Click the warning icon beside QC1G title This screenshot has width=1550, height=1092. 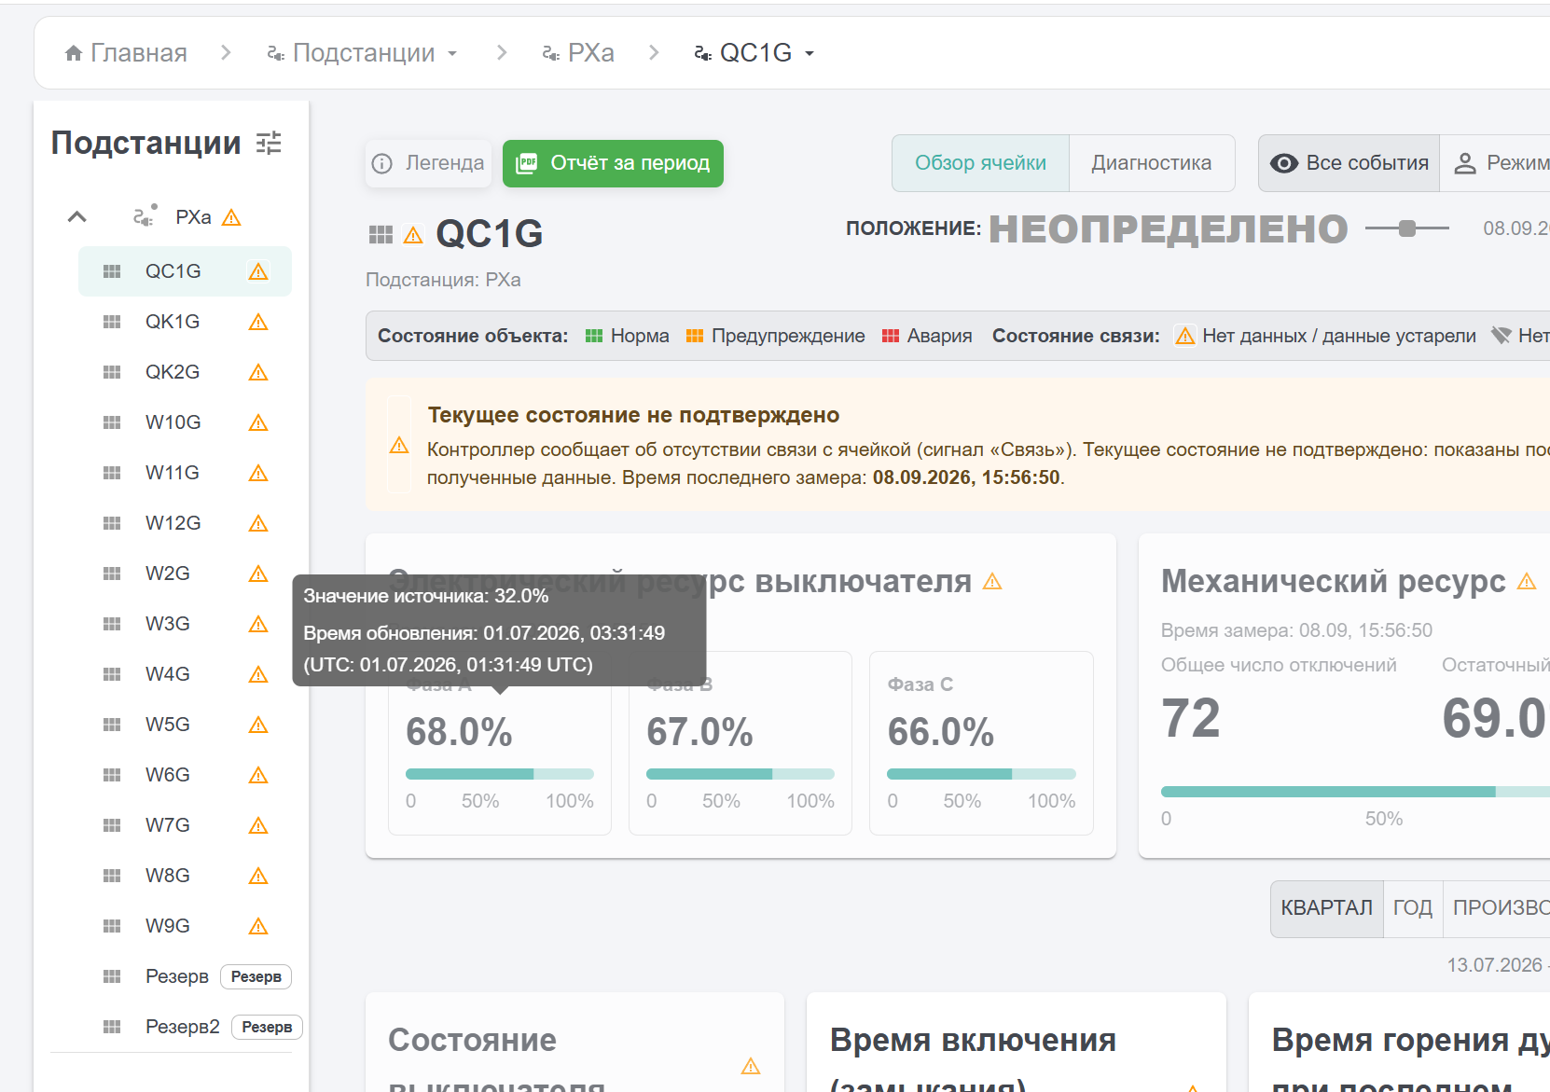[x=413, y=236]
